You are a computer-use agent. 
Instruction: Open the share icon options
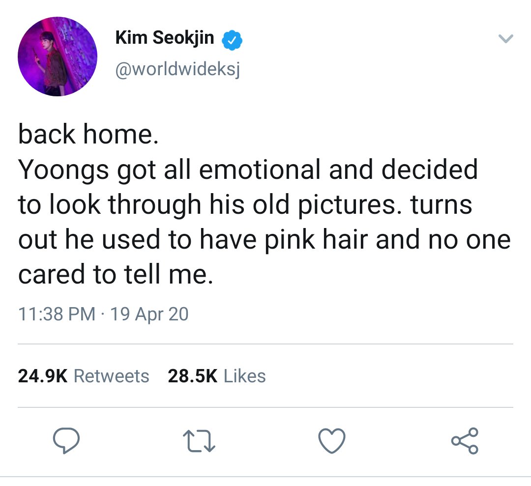click(465, 441)
